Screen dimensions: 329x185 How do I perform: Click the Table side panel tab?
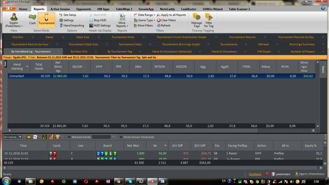323,69
